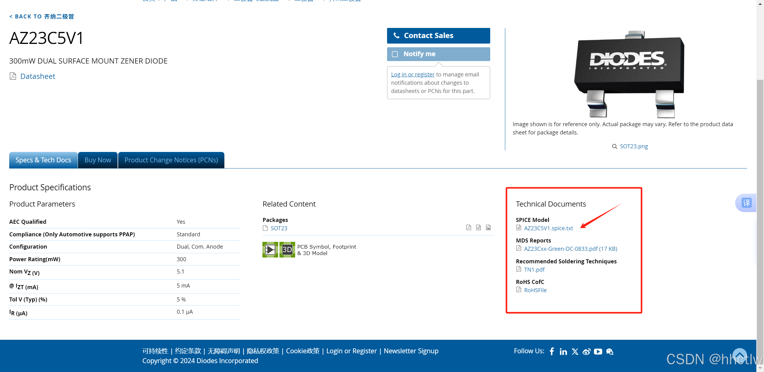The height and width of the screenshot is (372, 764).
Task: Open 隐私权政策 footer link
Action: [263, 351]
